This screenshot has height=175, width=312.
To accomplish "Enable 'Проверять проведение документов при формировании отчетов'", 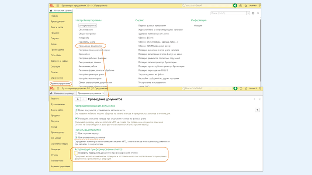I will [76, 153].
